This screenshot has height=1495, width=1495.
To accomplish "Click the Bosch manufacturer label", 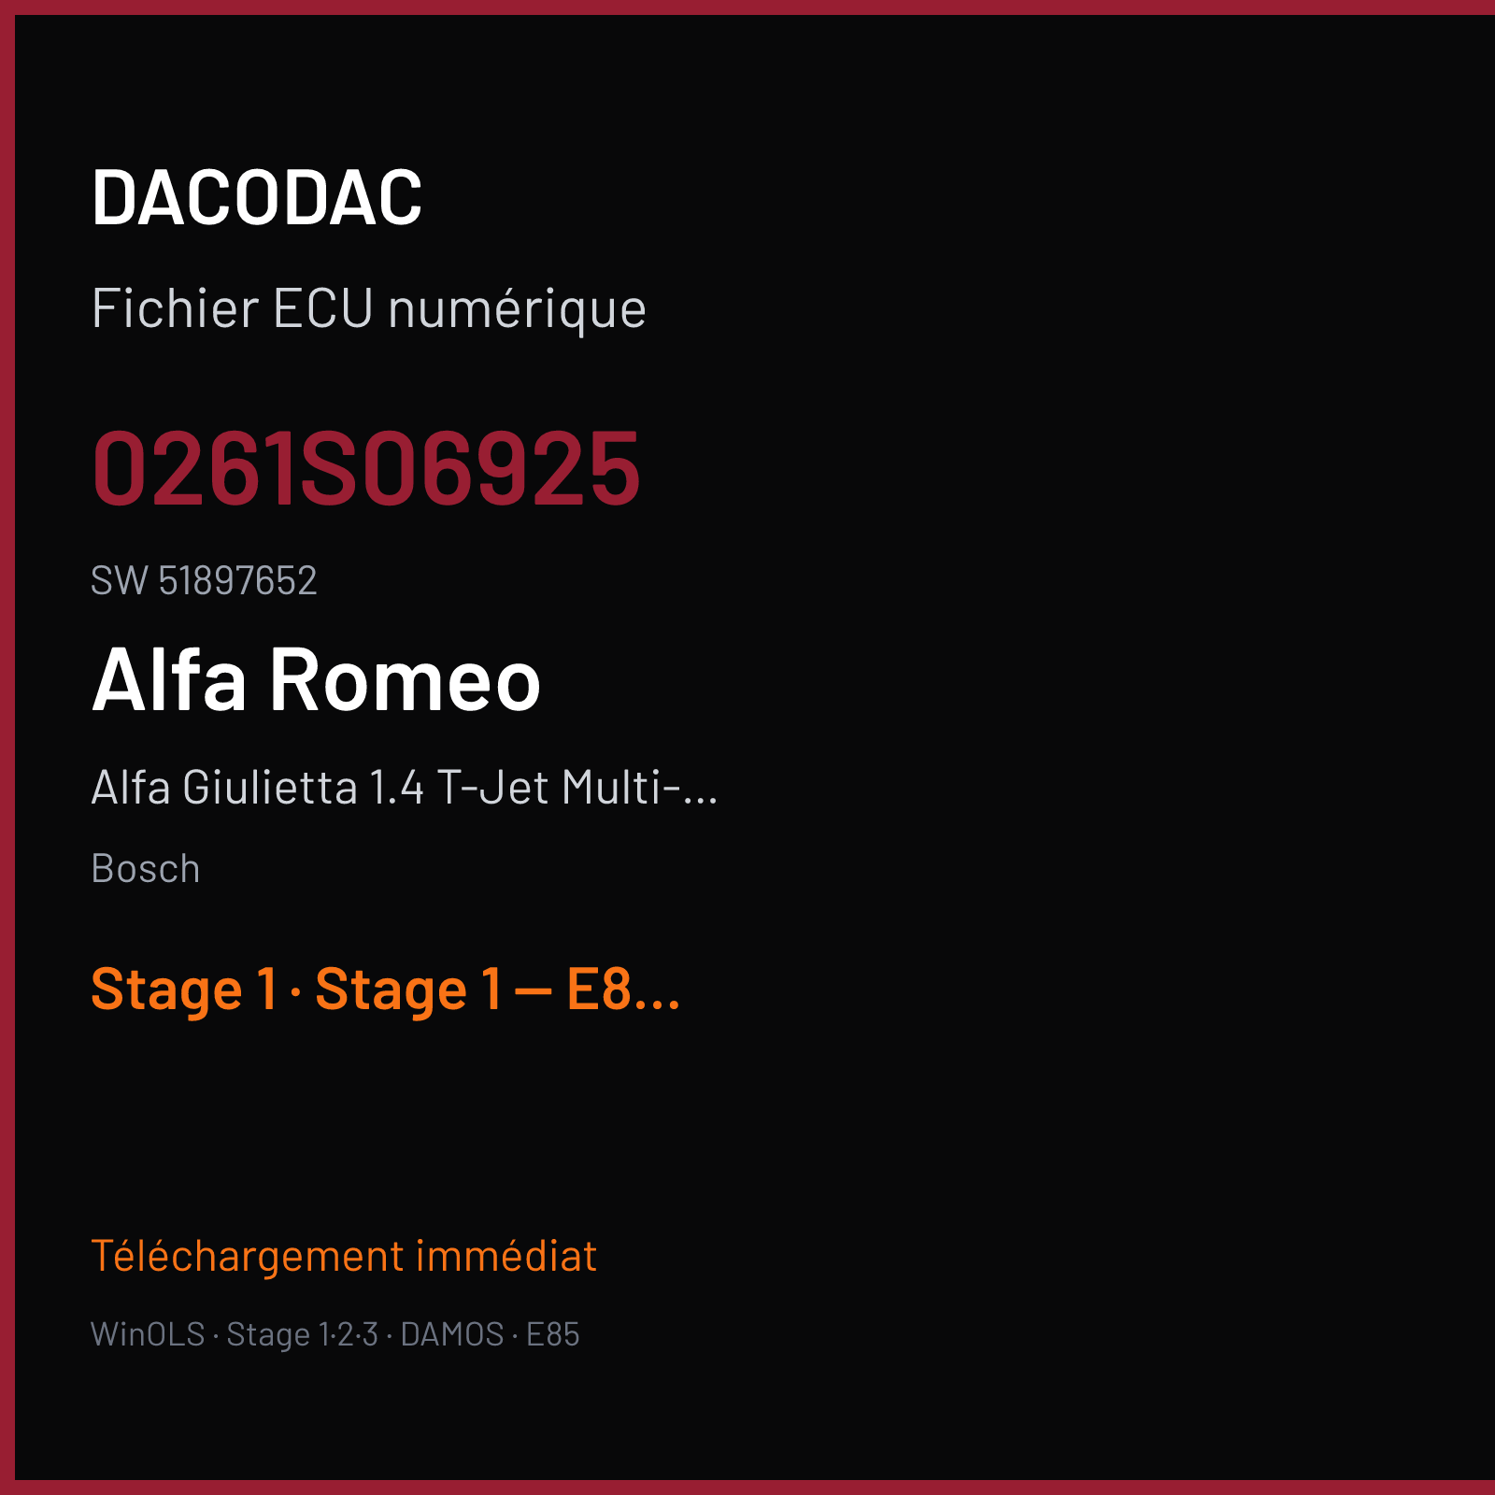I will [x=146, y=869].
